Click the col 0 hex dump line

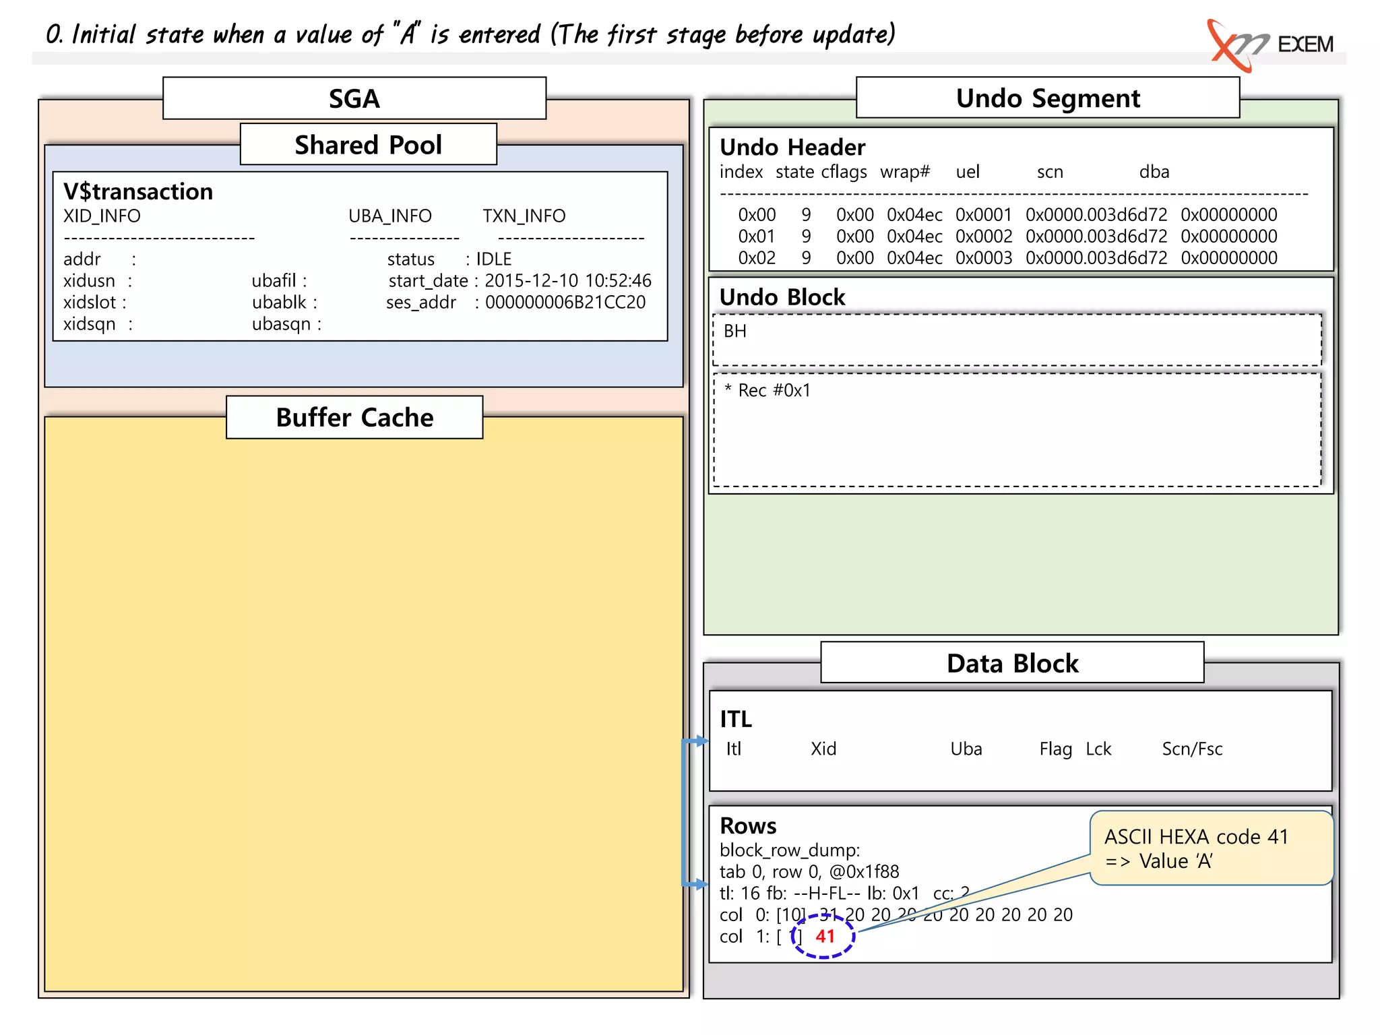point(896,914)
